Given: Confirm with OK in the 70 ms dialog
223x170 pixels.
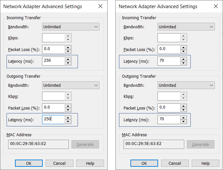Looking at the screenshot, I should (144, 163).
